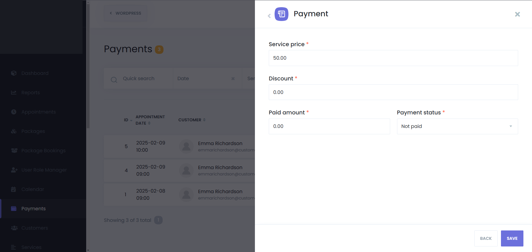This screenshot has height=252, width=532.
Task: Open Packages from the sidebar
Action: (33, 131)
